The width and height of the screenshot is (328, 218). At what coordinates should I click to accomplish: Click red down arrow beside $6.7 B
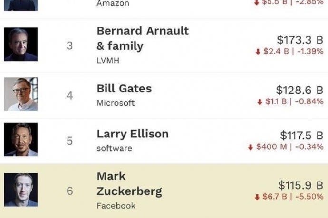pos(257,197)
